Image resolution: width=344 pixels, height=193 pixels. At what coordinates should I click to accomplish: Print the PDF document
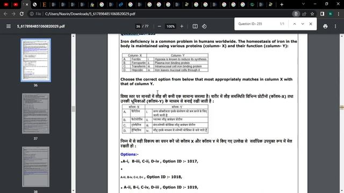point(325,26)
